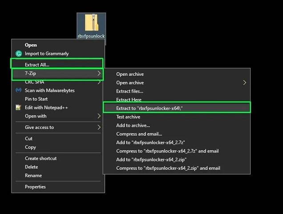
Task: Choose Give access to
Action: [58, 127]
